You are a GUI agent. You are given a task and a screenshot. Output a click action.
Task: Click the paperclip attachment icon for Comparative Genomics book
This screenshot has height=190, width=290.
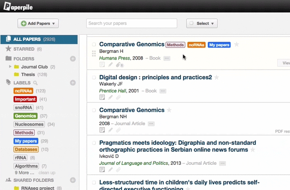point(118,65)
